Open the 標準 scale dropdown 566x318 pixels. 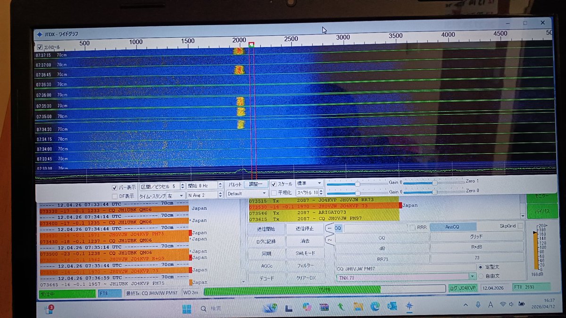(x=309, y=183)
